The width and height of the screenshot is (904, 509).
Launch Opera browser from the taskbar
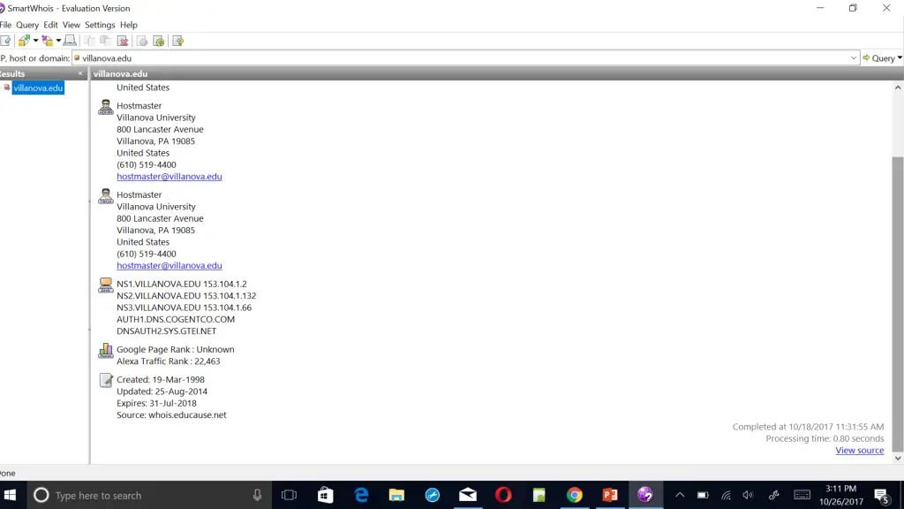click(x=503, y=495)
